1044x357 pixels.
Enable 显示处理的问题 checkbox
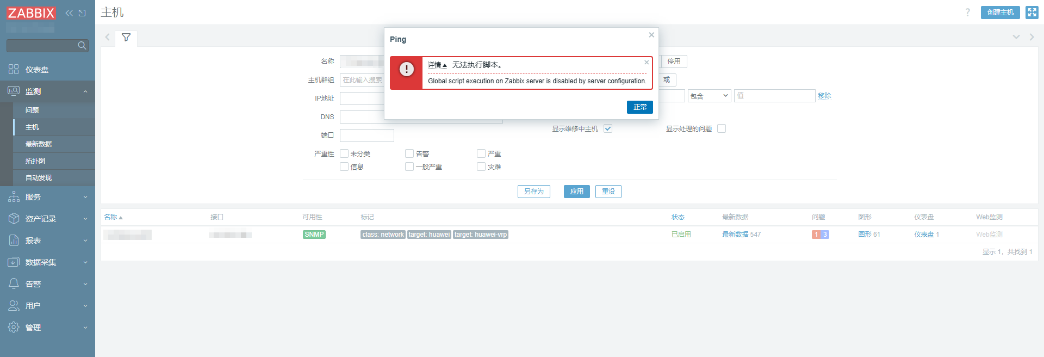click(722, 129)
